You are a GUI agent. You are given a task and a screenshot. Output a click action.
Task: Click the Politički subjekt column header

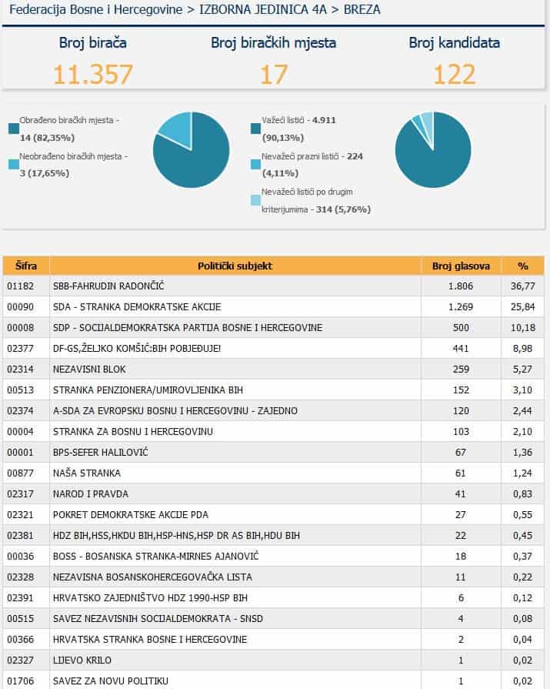[235, 266]
